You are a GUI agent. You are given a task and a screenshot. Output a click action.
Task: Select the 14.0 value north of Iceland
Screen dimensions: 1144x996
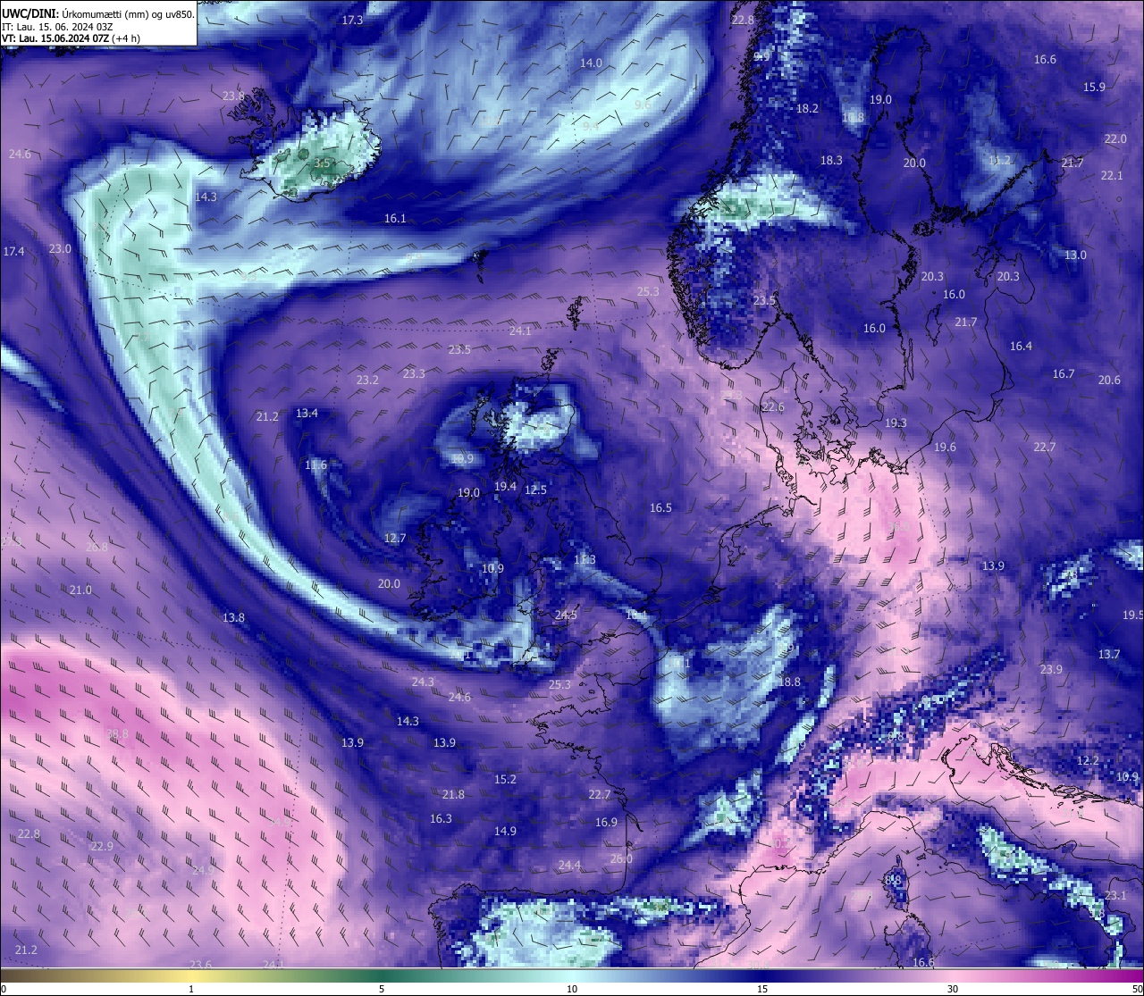click(x=591, y=63)
